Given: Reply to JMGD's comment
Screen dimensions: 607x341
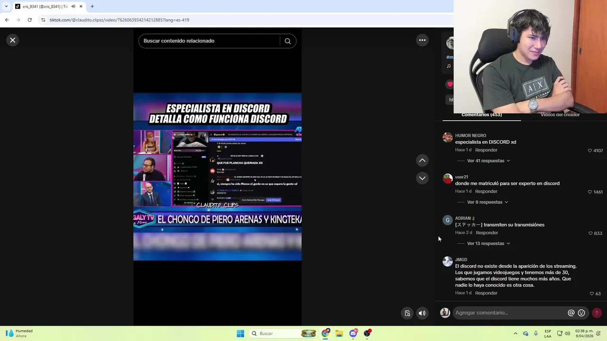Looking at the screenshot, I should pos(486,293).
